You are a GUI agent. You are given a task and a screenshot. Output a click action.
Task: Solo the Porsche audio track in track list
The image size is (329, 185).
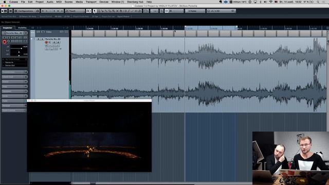[x=42, y=39]
